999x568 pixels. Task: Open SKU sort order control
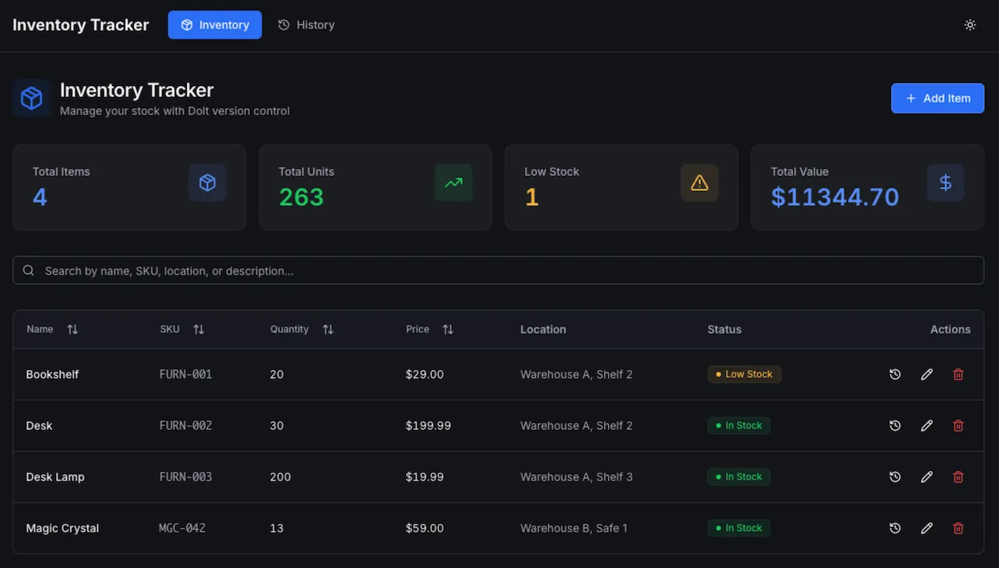[x=199, y=329]
